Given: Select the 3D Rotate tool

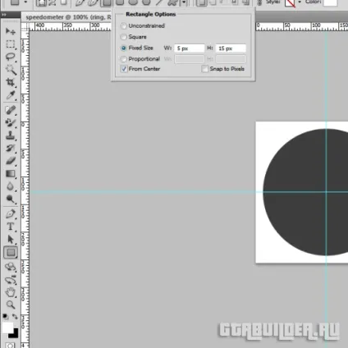Looking at the screenshot, I should 11,267.
